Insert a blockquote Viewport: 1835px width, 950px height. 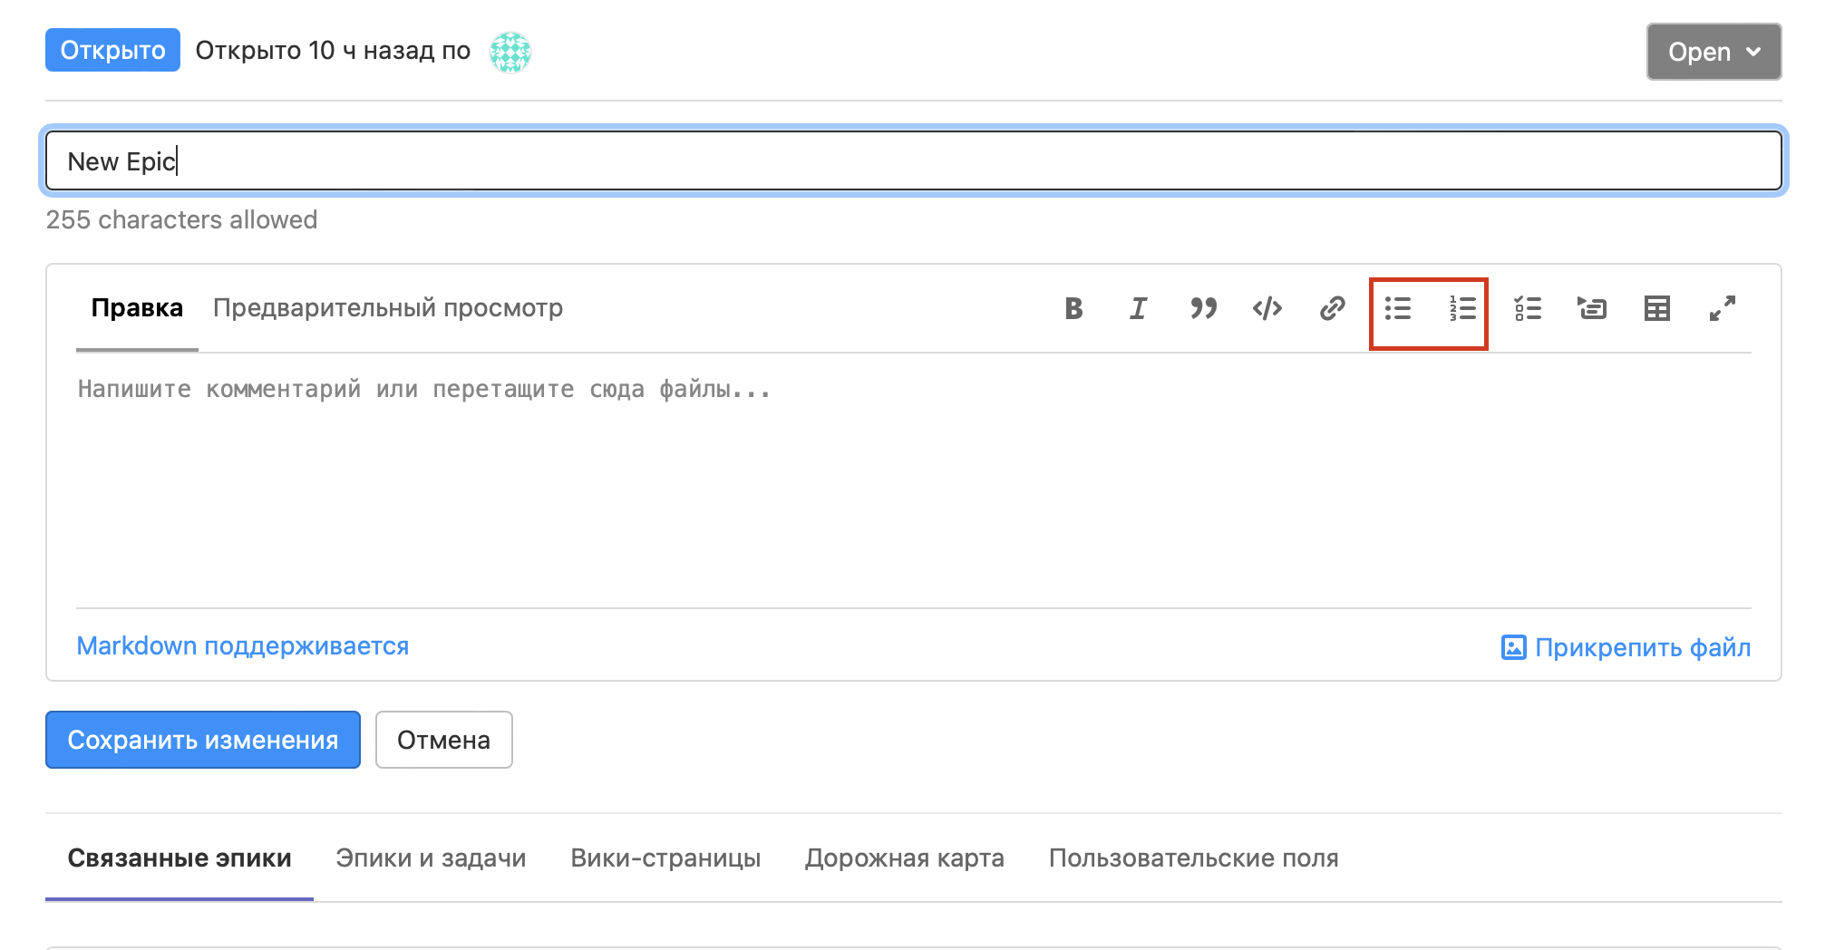(x=1203, y=309)
